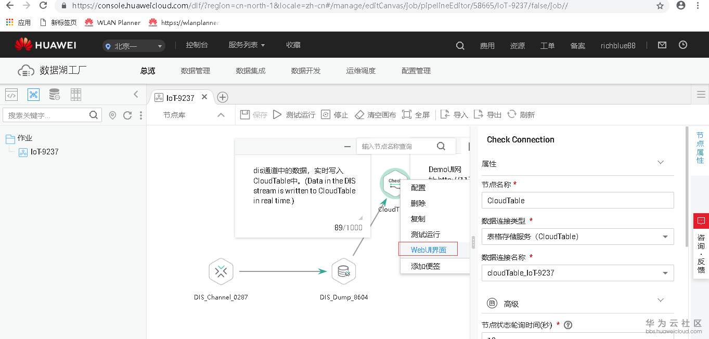This screenshot has height=339, width=709.
Task: Open the cloudTable_IoT-9237 connection name dropdown
Action: click(666, 272)
